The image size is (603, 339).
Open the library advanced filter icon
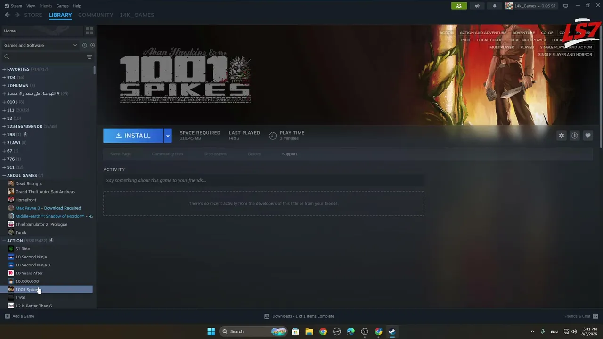(x=90, y=57)
